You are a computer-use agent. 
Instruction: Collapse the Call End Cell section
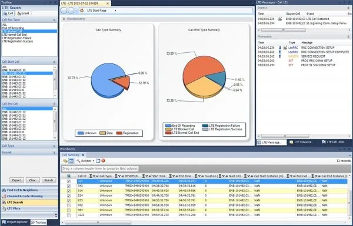pos(54,104)
